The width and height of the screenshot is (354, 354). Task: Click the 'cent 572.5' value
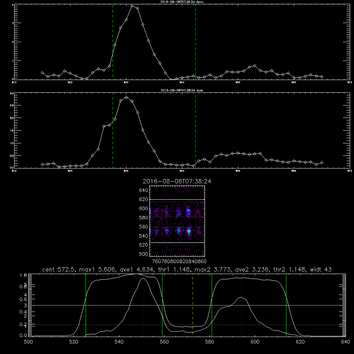pos(59,269)
